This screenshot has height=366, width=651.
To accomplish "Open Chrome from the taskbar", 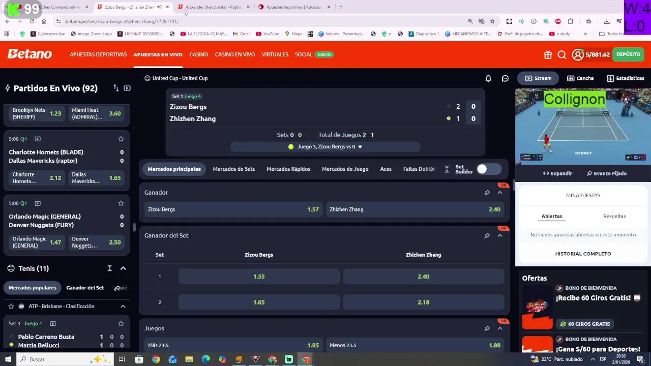I will pos(156,359).
